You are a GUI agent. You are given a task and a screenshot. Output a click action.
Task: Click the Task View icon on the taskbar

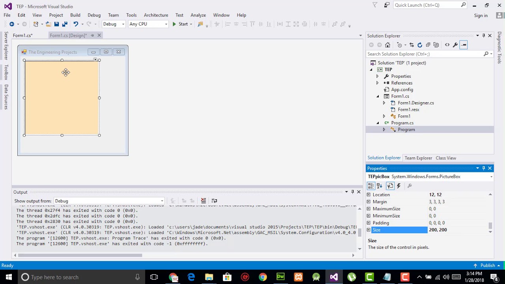click(154, 277)
